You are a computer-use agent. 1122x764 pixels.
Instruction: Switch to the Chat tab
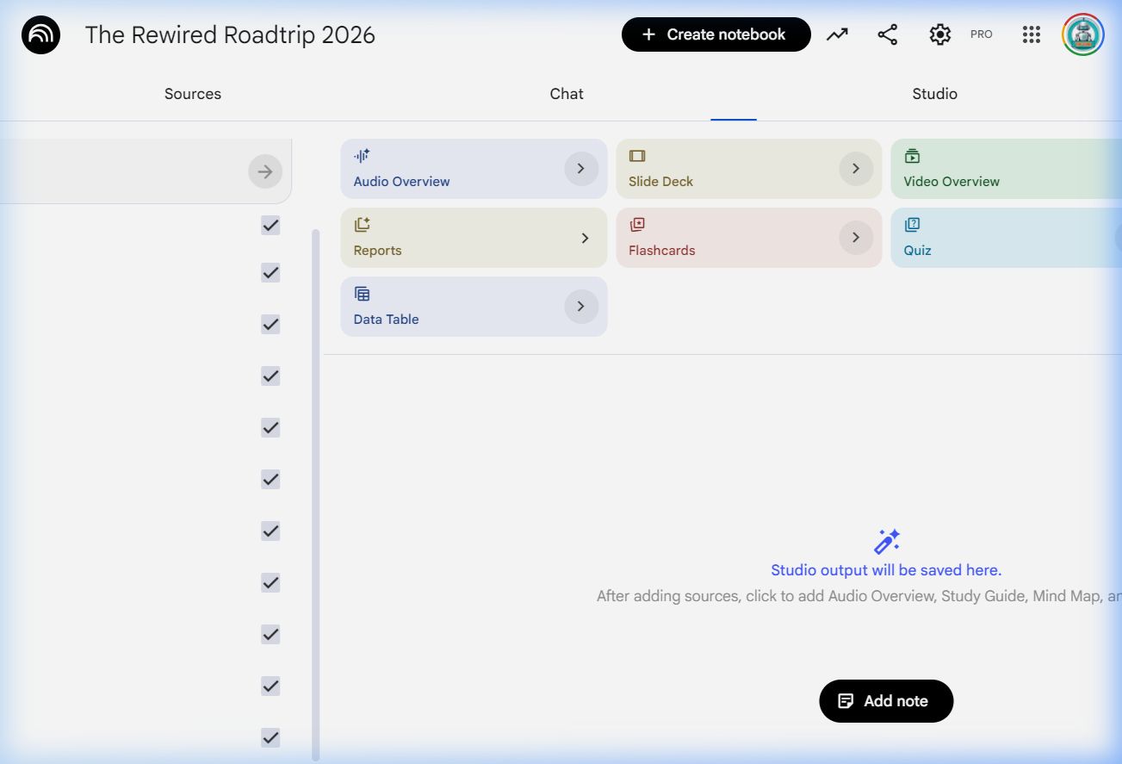(567, 94)
